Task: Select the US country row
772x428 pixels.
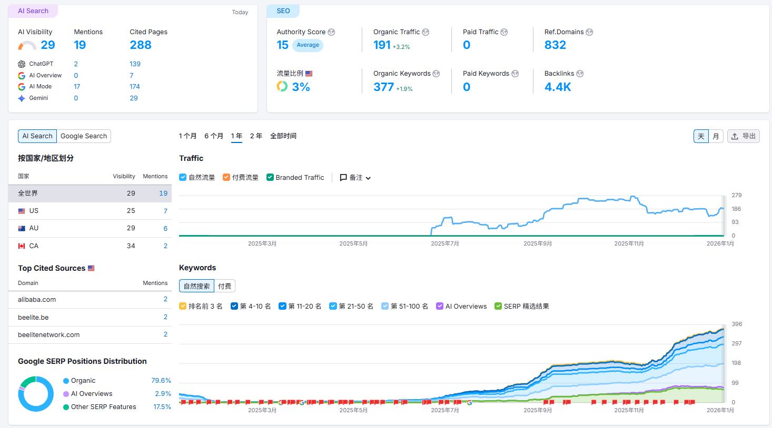Action: (90, 211)
